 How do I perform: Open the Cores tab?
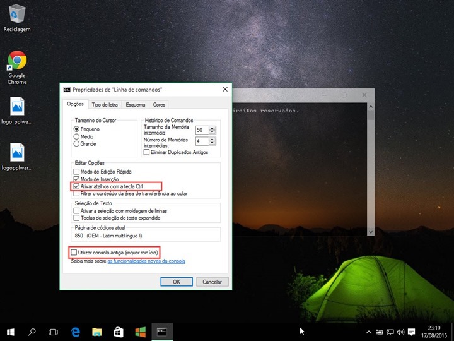tap(159, 105)
